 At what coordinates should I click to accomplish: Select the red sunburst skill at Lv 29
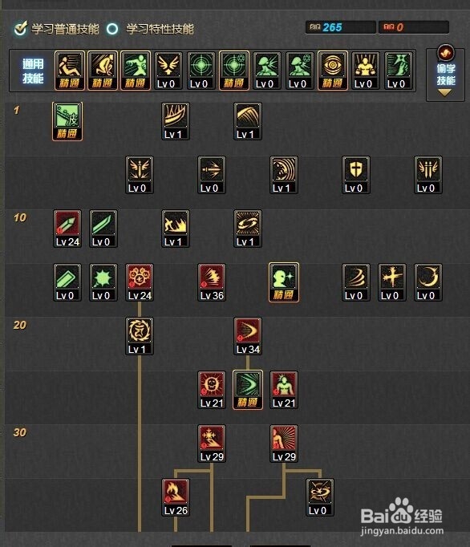coord(284,444)
